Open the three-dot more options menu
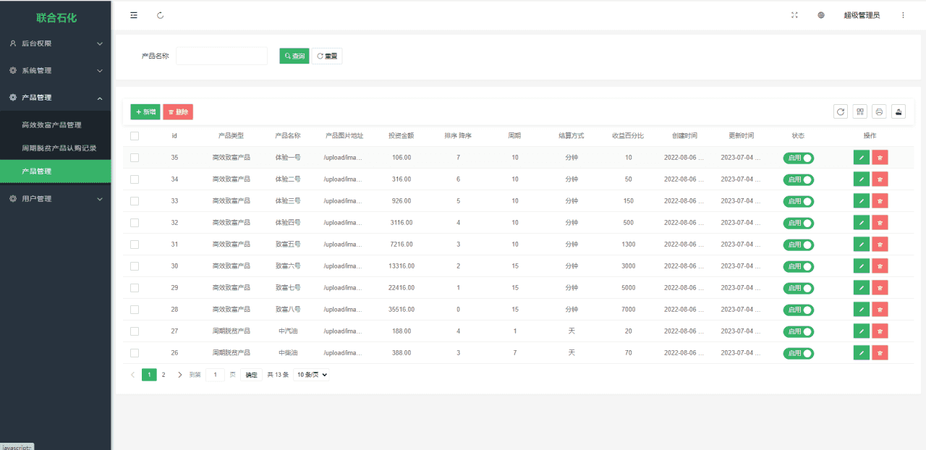Viewport: 926px width, 450px height. click(x=903, y=15)
